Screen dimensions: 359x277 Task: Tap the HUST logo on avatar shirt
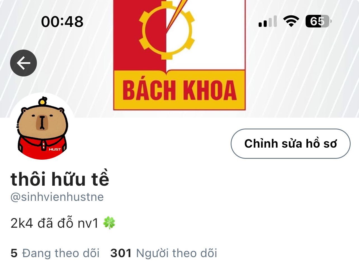(55, 149)
